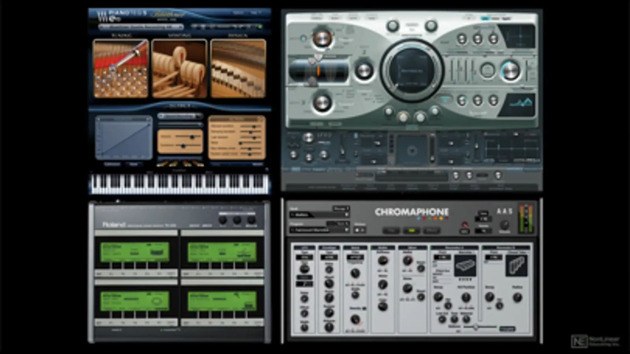Turn Sculpture large filter cutoff knob
This screenshot has height=354, width=630.
click(511, 71)
